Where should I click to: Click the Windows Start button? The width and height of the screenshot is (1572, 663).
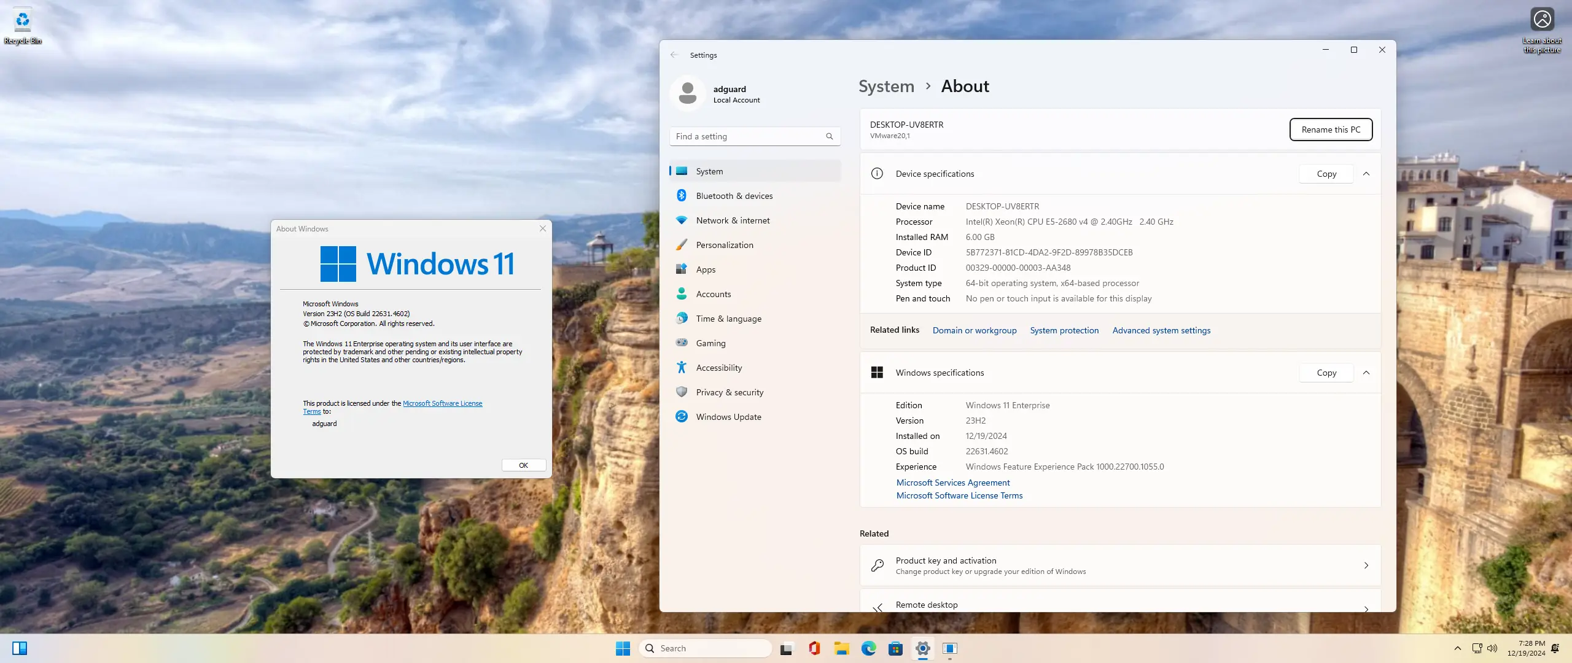tap(623, 648)
